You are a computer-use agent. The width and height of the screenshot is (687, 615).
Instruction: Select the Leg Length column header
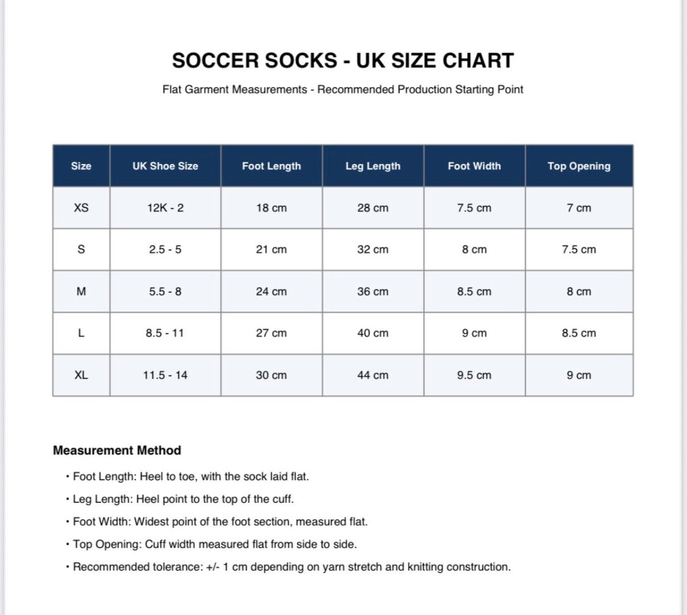pyautogui.click(x=373, y=166)
